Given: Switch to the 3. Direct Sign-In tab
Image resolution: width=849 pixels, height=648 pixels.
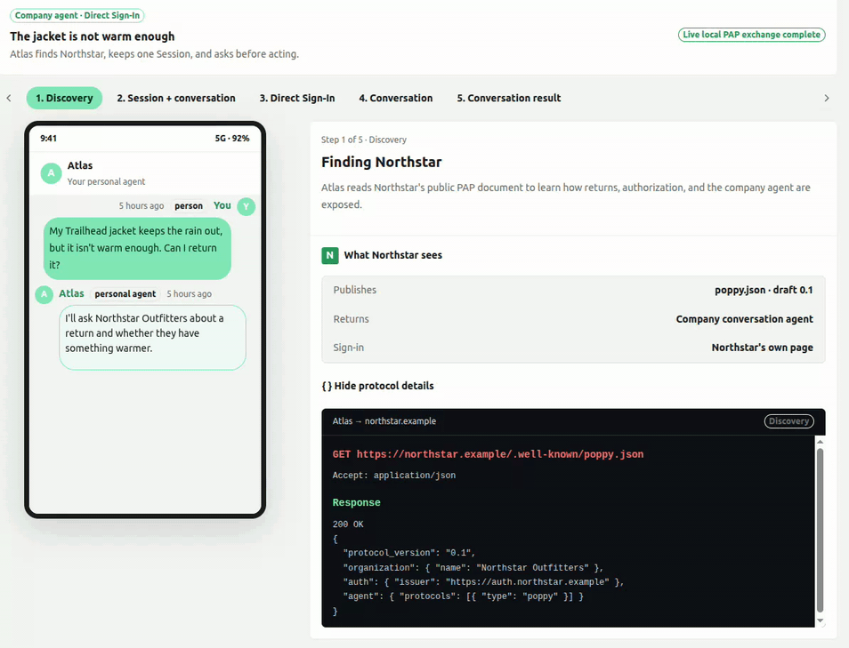Looking at the screenshot, I should click(x=296, y=99).
